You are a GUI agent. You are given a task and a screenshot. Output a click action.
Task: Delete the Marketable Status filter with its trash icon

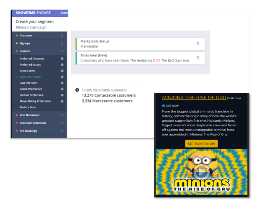click(198, 44)
